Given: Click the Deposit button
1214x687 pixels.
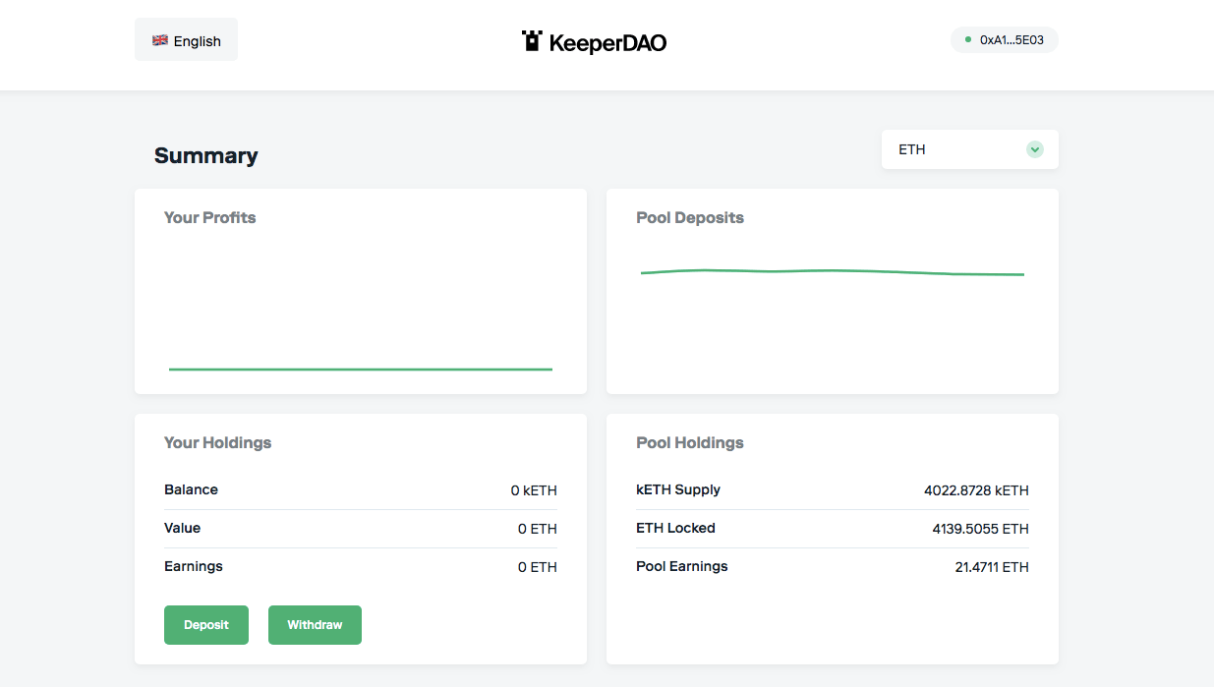Looking at the screenshot, I should (206, 625).
